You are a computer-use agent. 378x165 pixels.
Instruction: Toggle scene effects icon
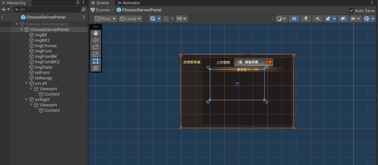tap(328, 19)
